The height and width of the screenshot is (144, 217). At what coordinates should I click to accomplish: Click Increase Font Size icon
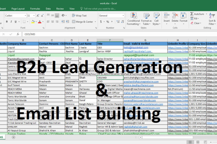pos(38,16)
